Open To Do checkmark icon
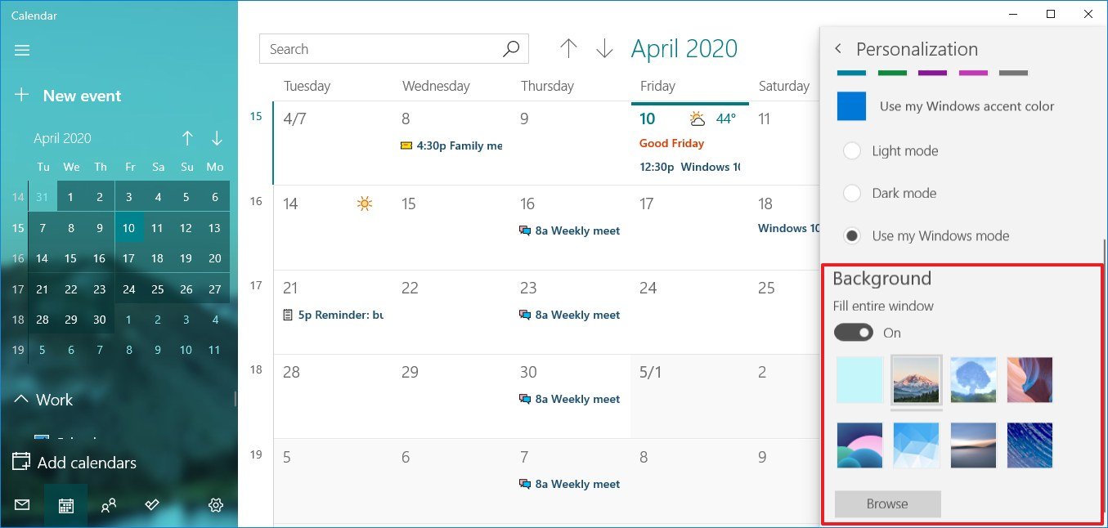The height and width of the screenshot is (528, 1108). [151, 505]
